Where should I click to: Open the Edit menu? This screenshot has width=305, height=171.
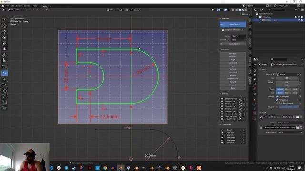12,6
